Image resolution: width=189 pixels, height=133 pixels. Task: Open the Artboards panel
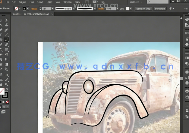pyautogui.click(x=187, y=97)
